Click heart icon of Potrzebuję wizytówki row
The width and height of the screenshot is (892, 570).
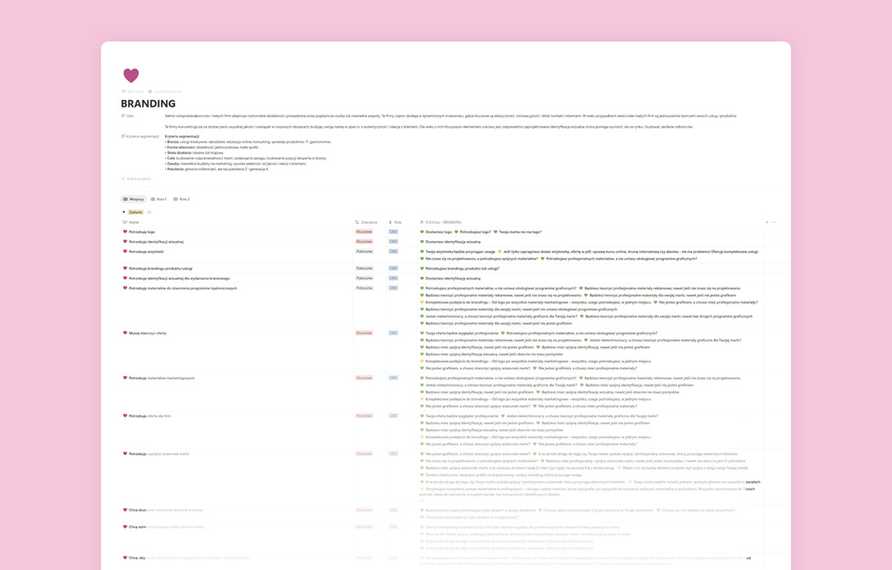(125, 251)
